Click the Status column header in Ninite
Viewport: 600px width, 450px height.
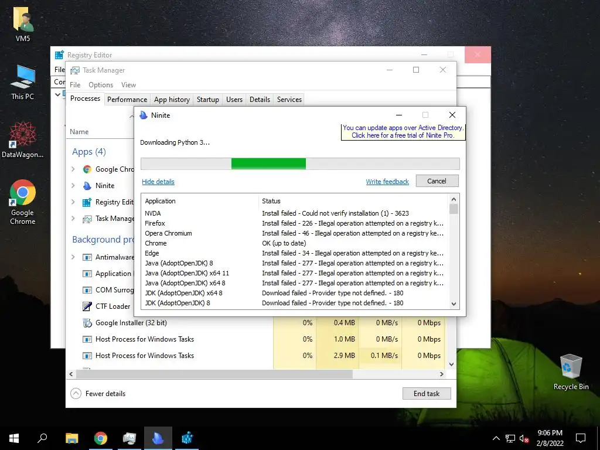pos(271,201)
